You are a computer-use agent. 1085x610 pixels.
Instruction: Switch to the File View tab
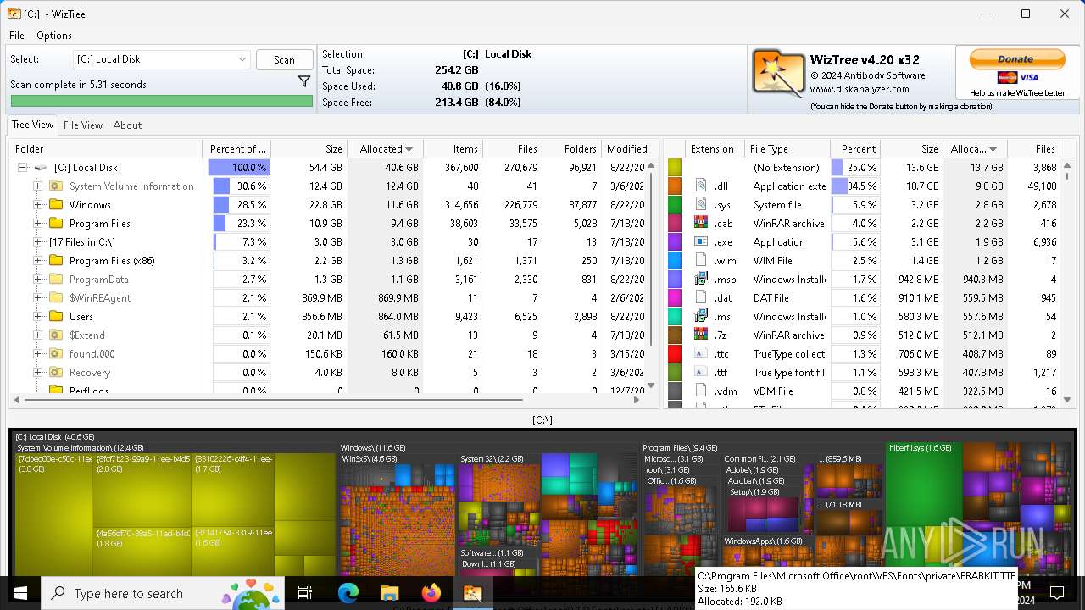point(83,125)
